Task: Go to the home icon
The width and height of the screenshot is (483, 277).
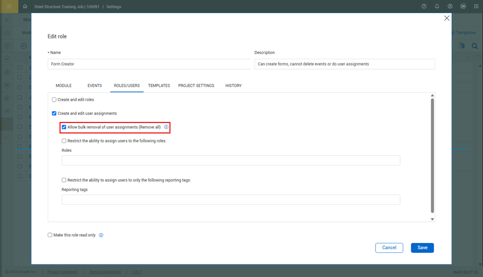Action: pos(25,6)
